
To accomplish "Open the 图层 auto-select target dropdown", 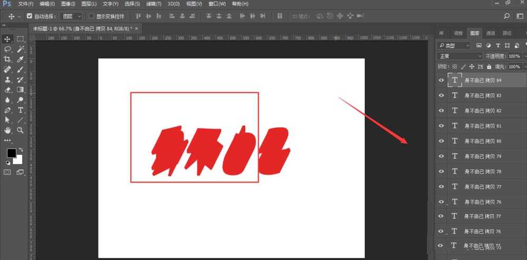I will click(71, 16).
